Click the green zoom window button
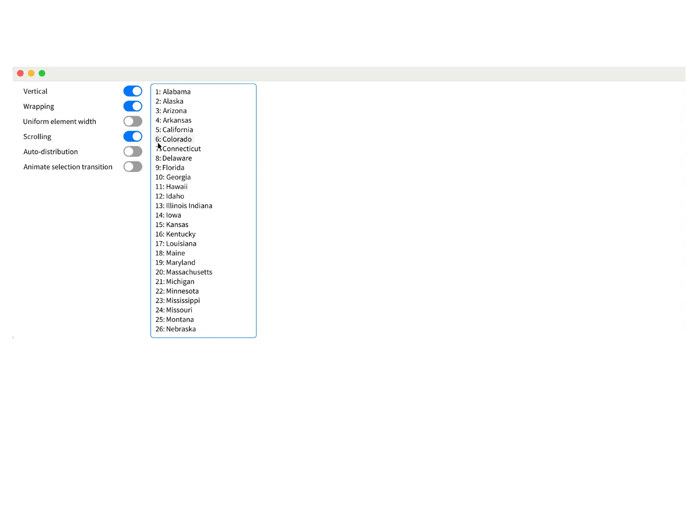Viewport: 691px width, 518px height. (x=42, y=74)
